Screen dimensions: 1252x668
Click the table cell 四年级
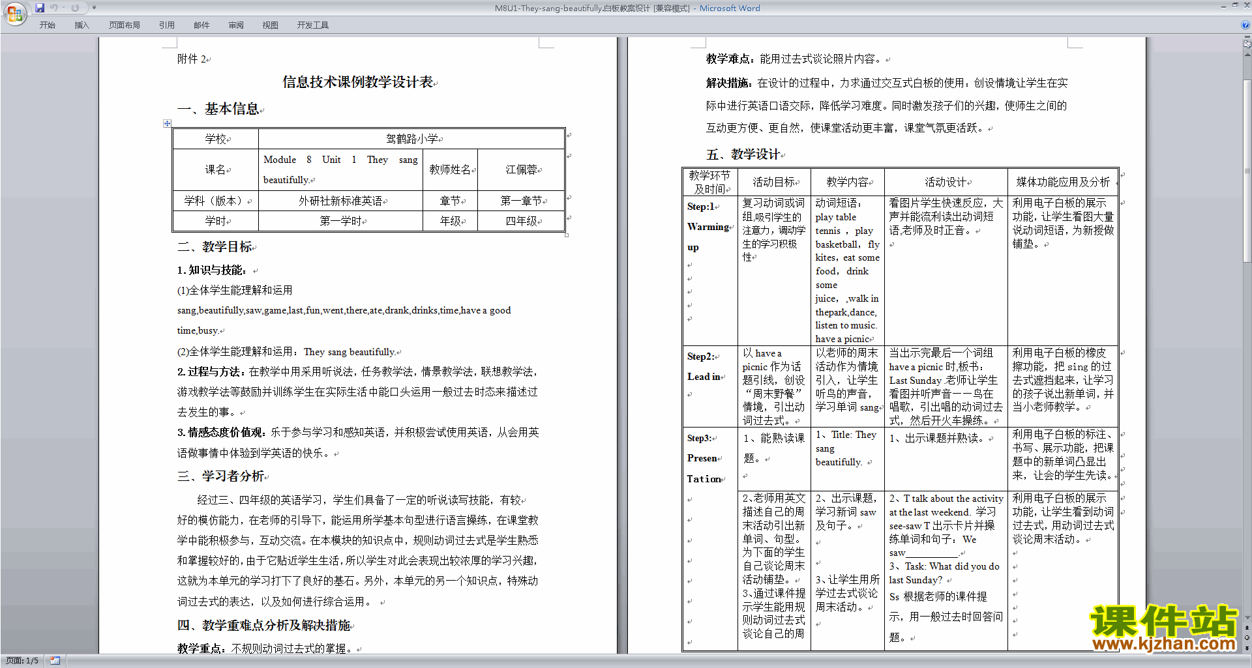pos(521,221)
